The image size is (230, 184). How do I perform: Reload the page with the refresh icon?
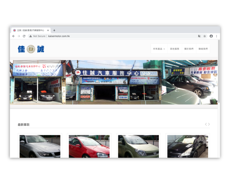24,36
